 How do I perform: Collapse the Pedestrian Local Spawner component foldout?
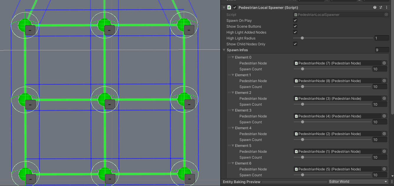[224, 7]
